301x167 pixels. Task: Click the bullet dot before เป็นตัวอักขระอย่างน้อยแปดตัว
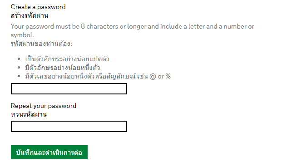coord(19,59)
